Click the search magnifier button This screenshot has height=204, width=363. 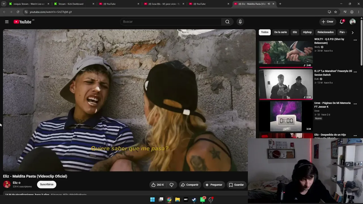(227, 22)
